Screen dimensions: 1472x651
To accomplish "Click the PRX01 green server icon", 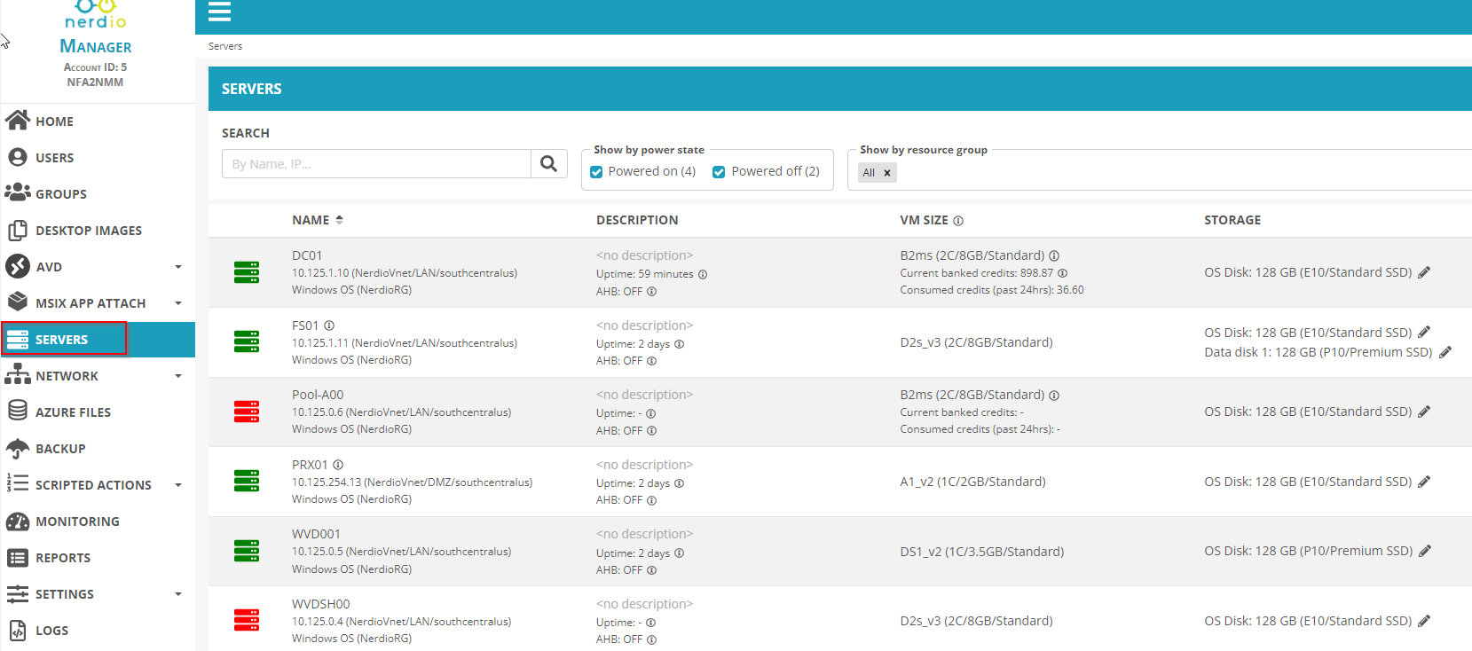I will click(x=247, y=481).
